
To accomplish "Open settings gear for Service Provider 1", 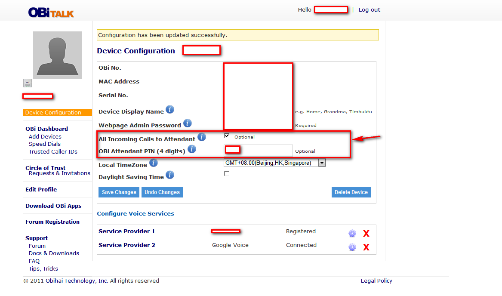I will click(x=352, y=233).
